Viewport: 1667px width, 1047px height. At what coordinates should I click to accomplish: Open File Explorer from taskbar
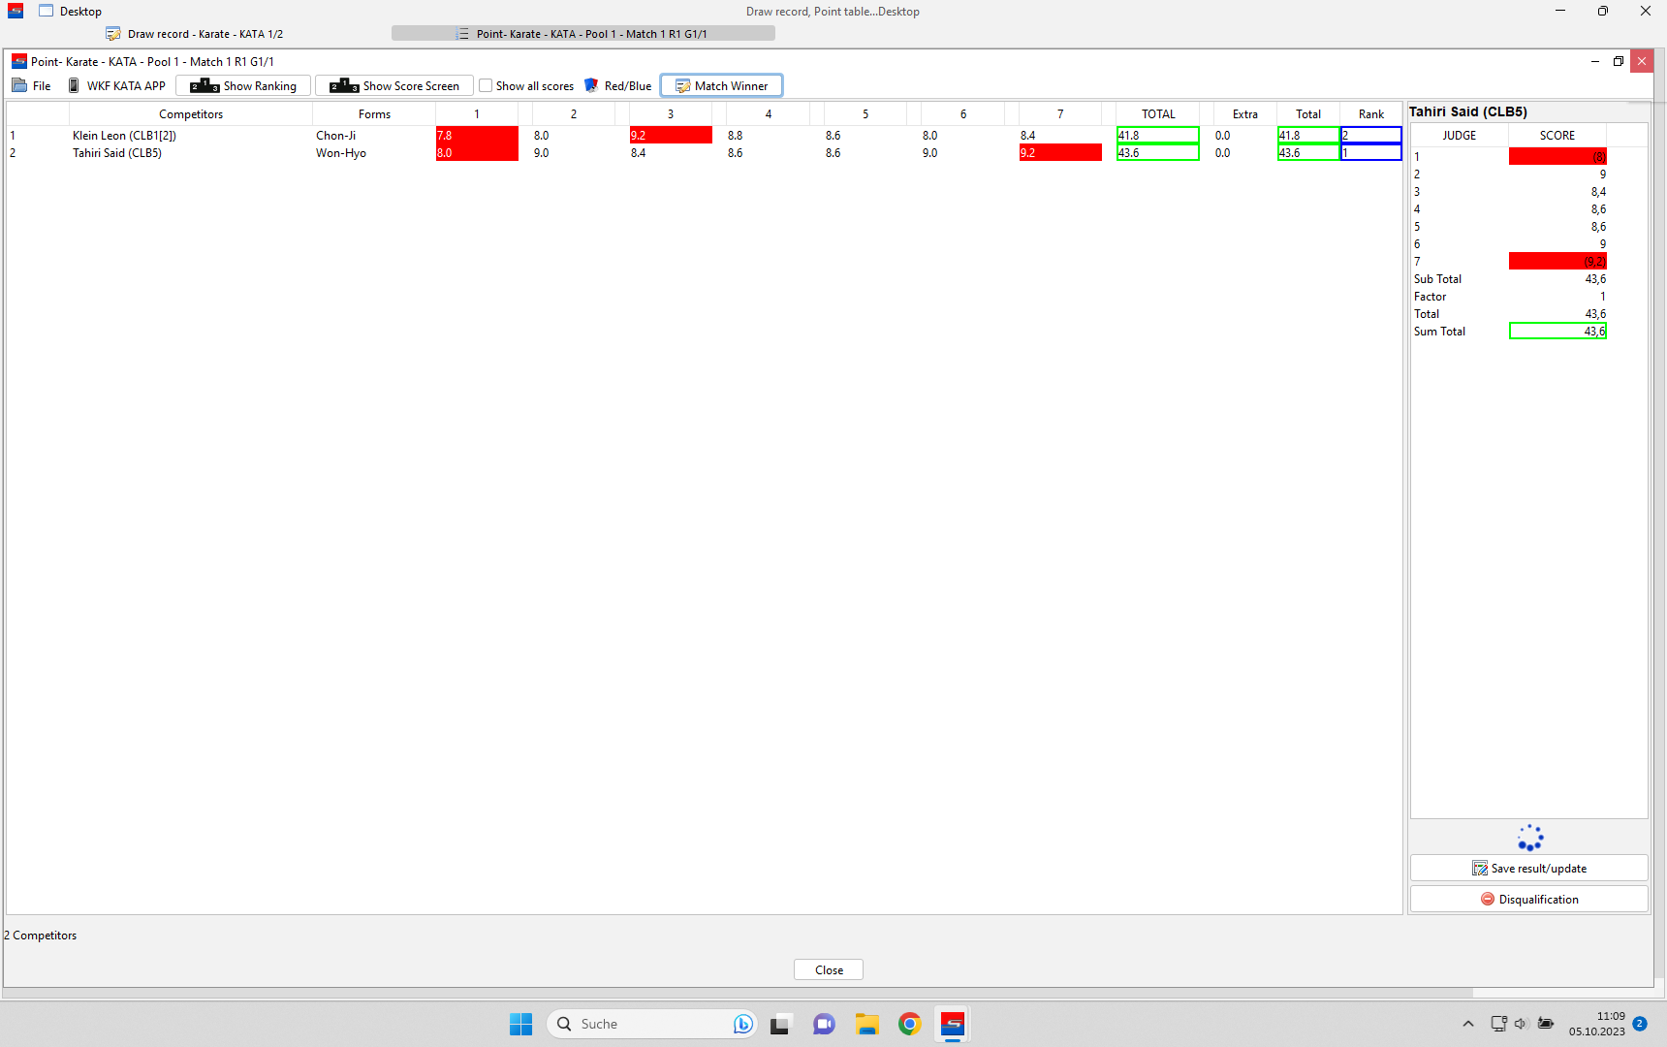[x=866, y=1024]
